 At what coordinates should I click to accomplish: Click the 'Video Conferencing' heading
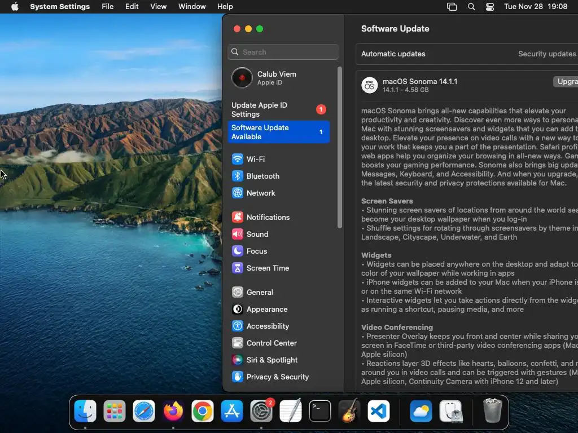coord(397,328)
